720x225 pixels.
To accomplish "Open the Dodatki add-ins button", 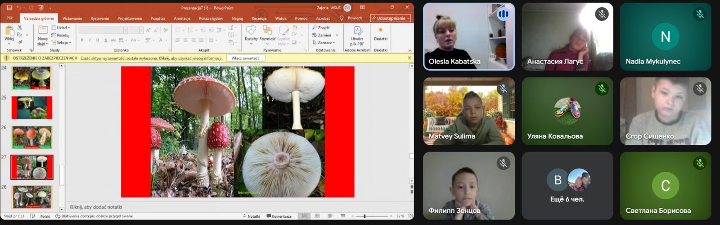I will click(x=381, y=33).
